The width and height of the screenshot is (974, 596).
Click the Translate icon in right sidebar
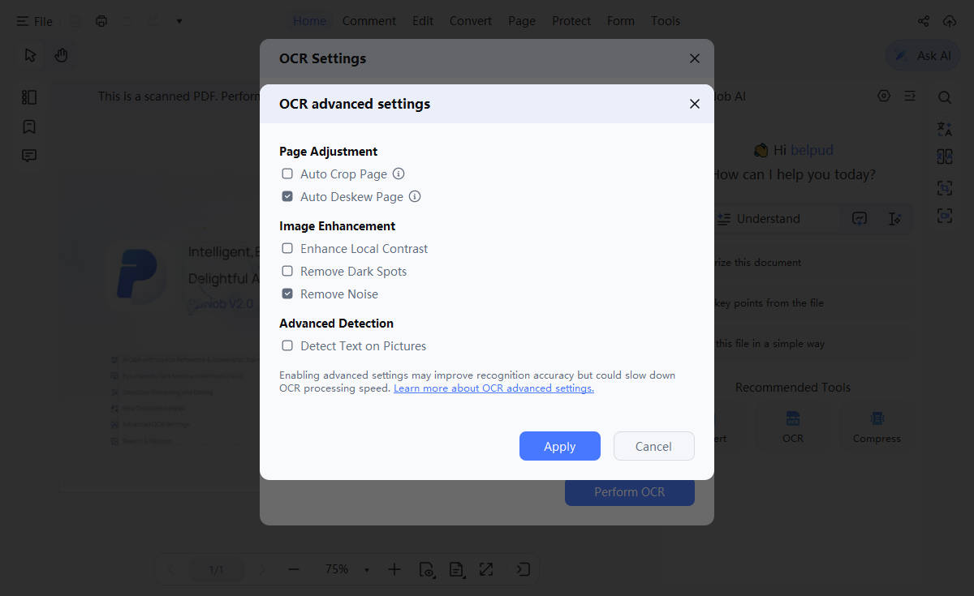pyautogui.click(x=945, y=128)
